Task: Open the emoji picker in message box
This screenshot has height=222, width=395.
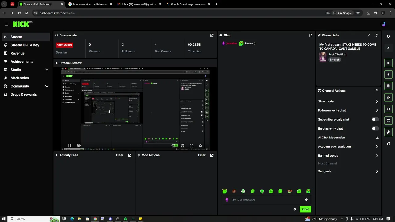Action: [x=306, y=199]
